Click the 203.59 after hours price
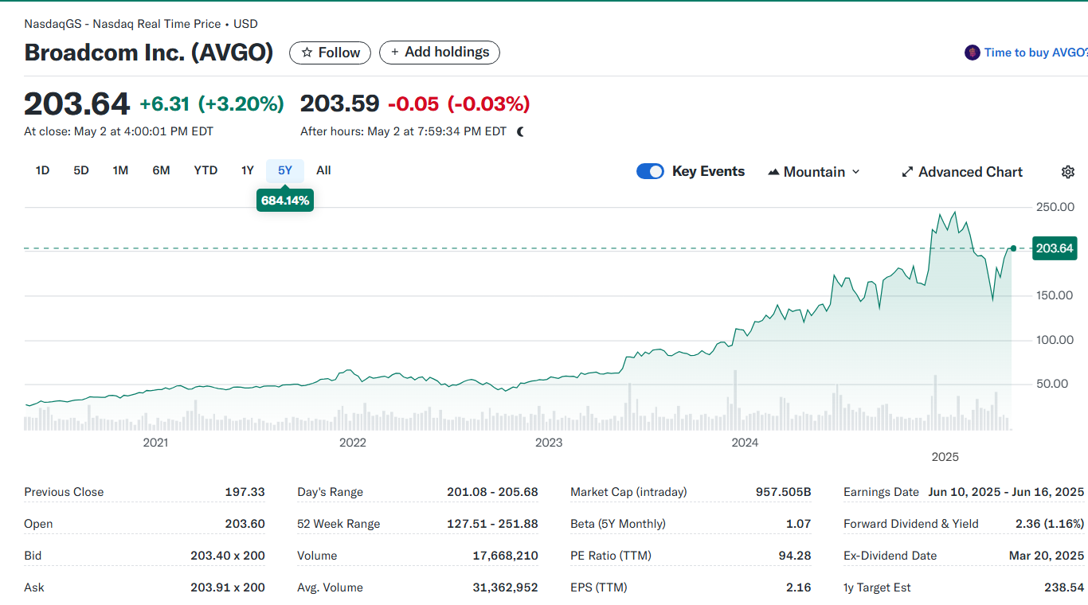Image resolution: width=1088 pixels, height=605 pixels. (340, 104)
